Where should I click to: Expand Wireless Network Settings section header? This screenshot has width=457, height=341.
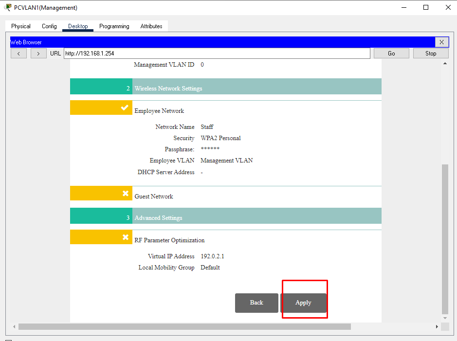point(226,87)
